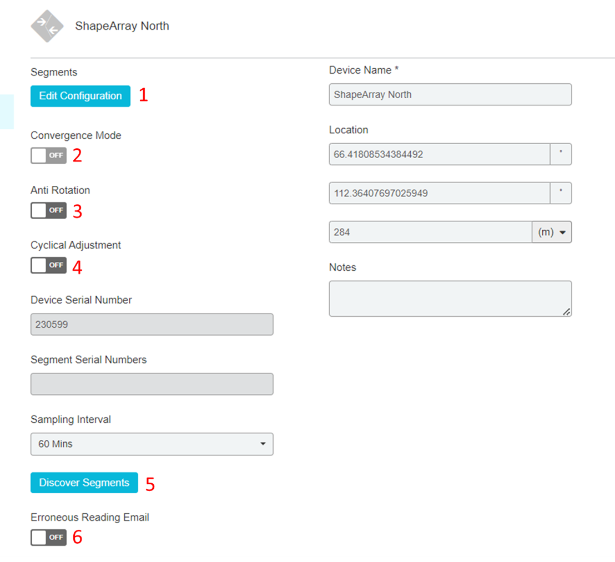
Task: Click the ShapeArray North title text
Action: [122, 26]
